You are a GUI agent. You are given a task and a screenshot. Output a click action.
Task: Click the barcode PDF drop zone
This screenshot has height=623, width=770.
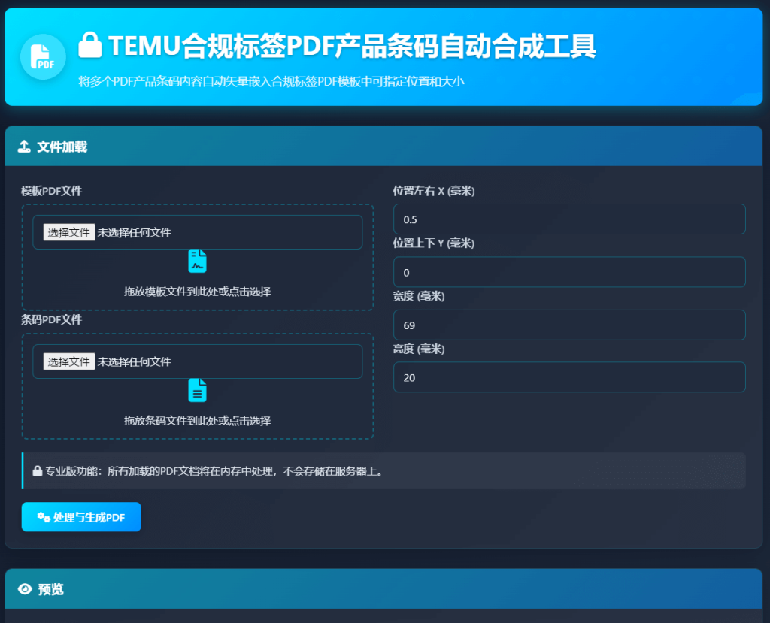198,421
